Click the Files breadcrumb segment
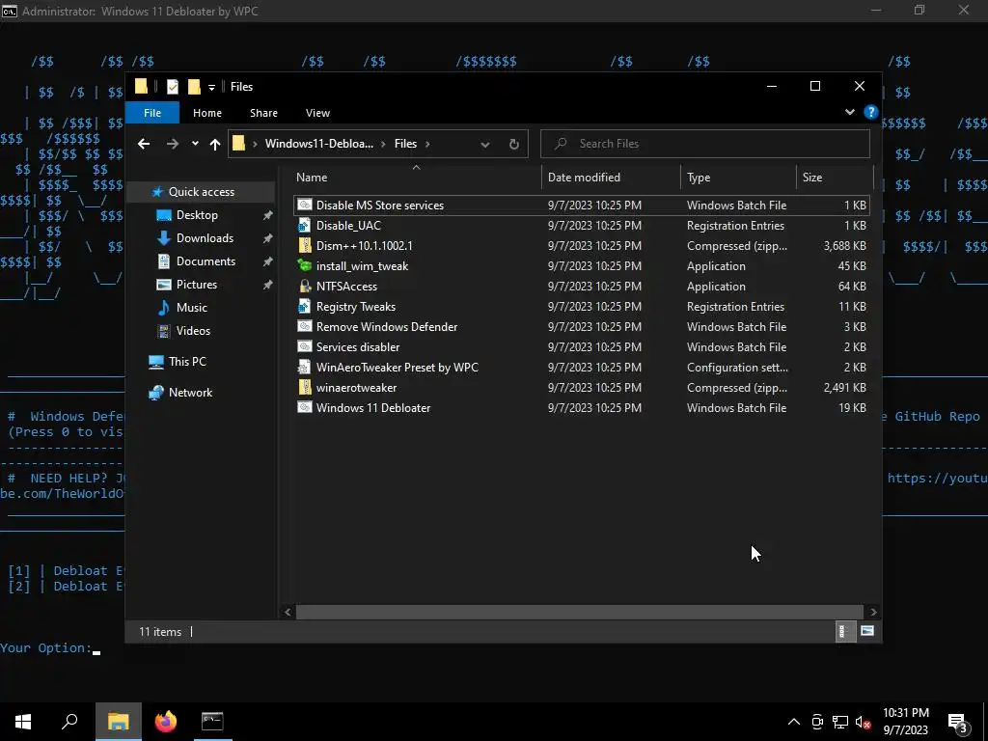This screenshot has width=988, height=741. 405,144
